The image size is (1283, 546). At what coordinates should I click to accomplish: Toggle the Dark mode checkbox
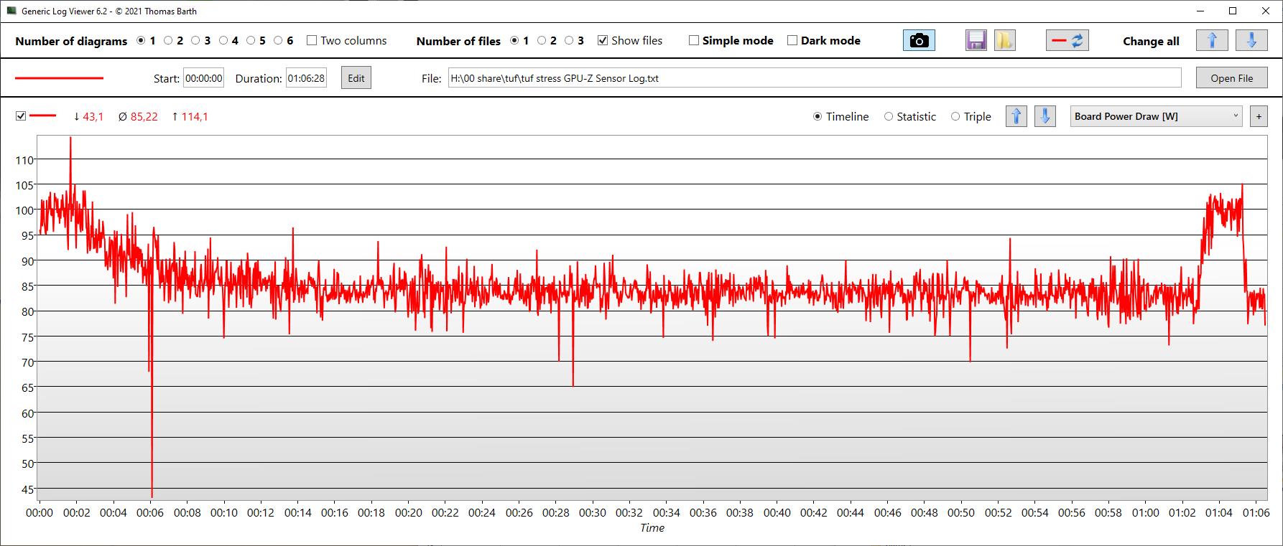[x=792, y=41]
